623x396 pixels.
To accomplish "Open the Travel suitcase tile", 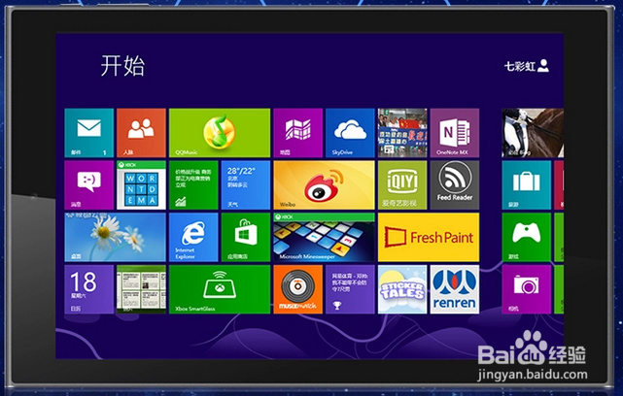I will (x=527, y=185).
